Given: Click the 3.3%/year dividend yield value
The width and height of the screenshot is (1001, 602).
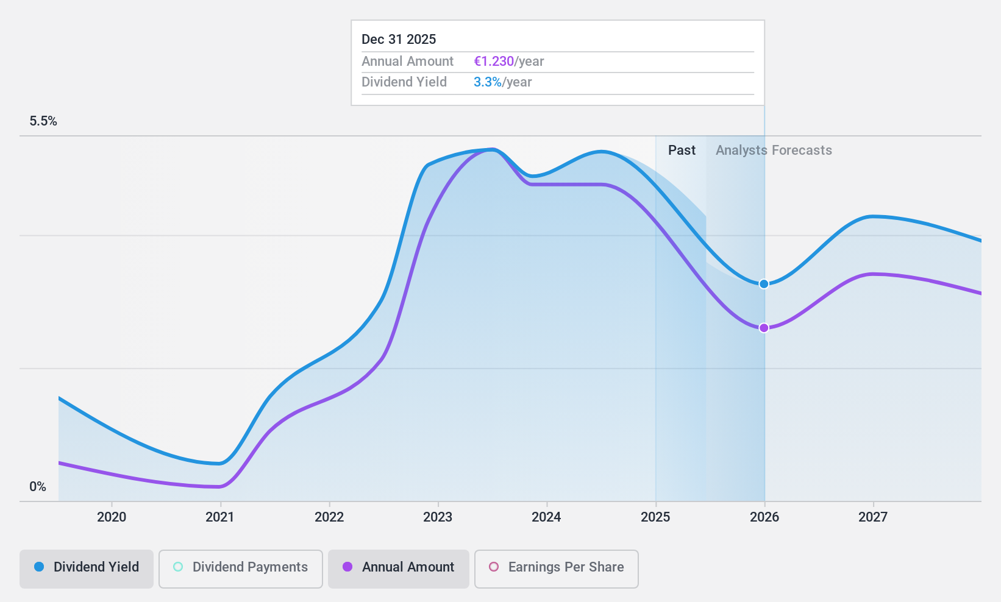Looking at the screenshot, I should point(502,82).
